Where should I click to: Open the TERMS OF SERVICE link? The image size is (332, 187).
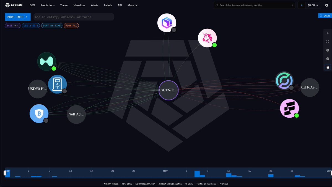(x=206, y=184)
